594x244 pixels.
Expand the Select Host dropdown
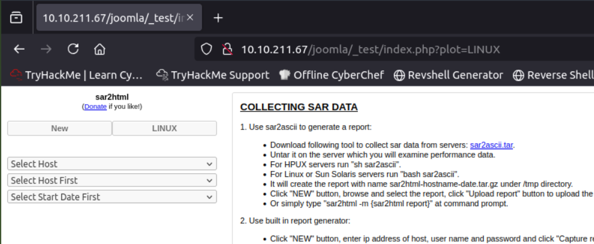click(112, 164)
